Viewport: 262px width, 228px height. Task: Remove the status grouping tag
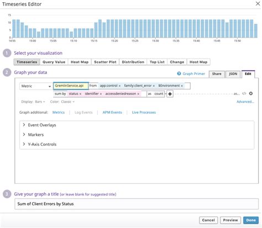(x=80, y=94)
